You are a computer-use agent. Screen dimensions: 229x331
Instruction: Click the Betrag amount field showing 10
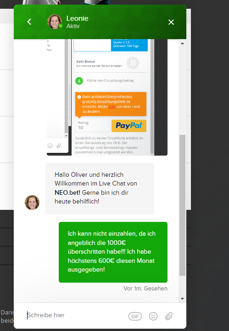[x=93, y=126]
